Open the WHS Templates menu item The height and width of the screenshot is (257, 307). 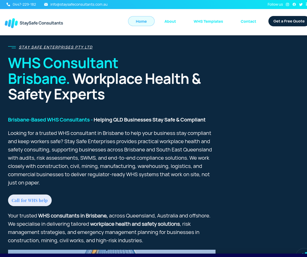click(208, 21)
